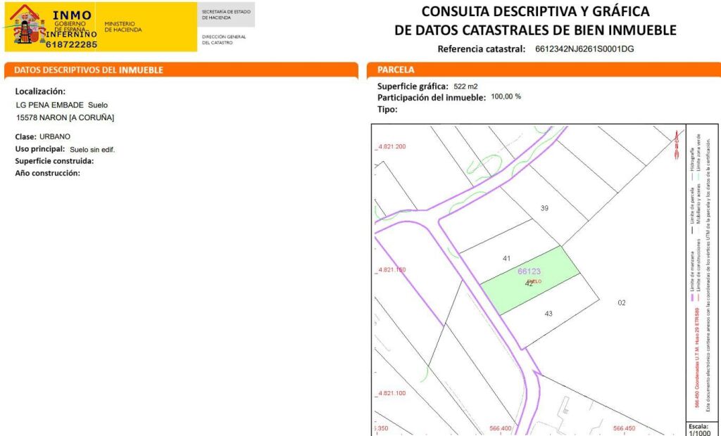Click the 'Secretaría de Estado de Hacienda' gray box
This screenshot has width=721, height=436.
point(226,14)
